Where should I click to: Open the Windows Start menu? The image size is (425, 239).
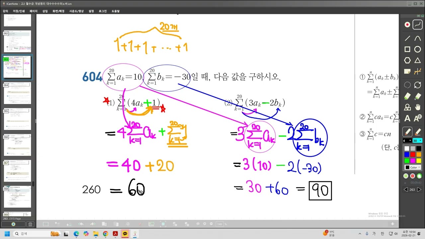point(7,234)
